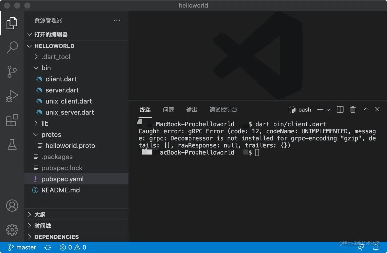
Task: Open the Extensions view
Action: (x=12, y=120)
